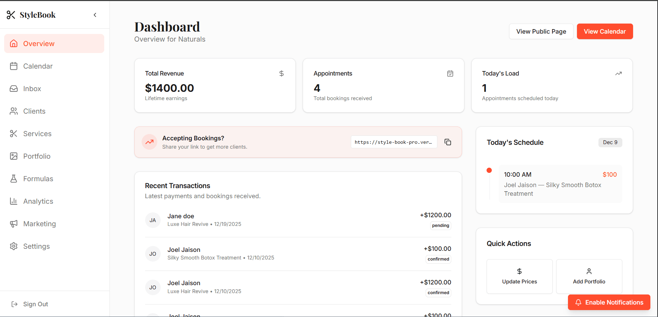Click the Formulas flask icon
Viewport: 658px width, 317px height.
[x=14, y=178]
